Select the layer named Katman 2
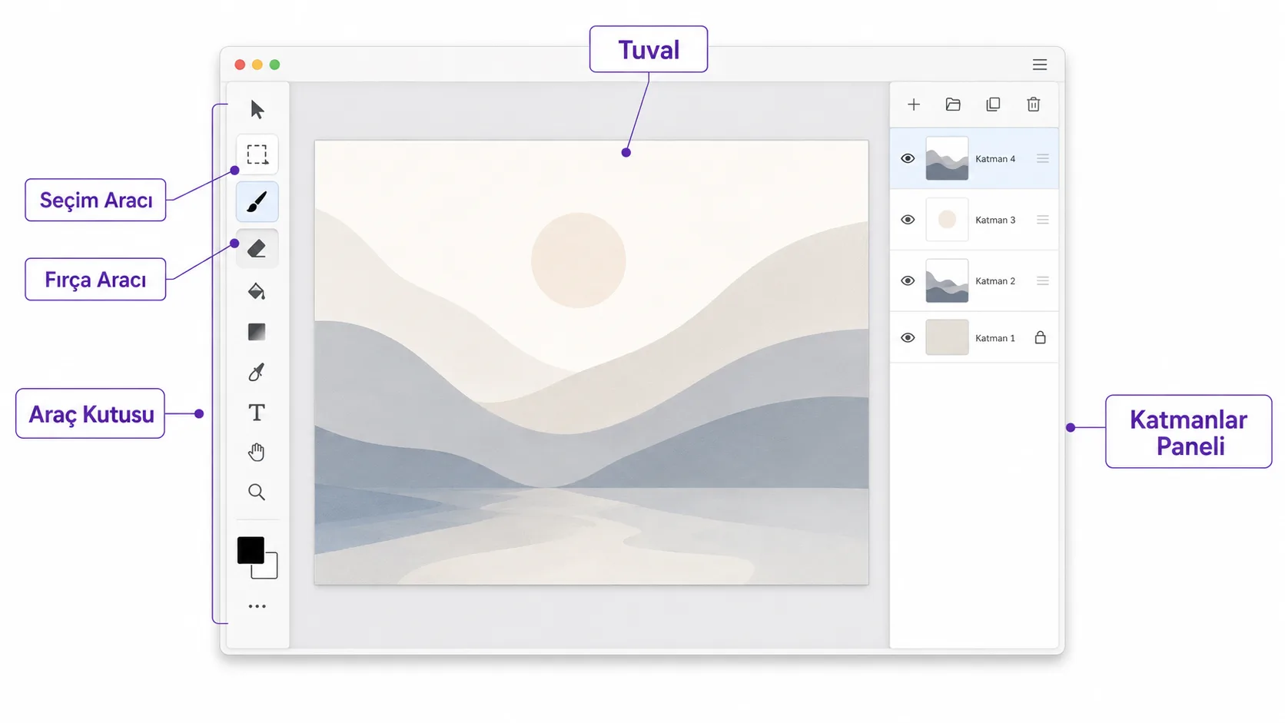 click(x=974, y=280)
